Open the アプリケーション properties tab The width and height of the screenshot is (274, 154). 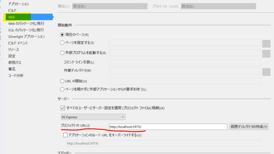tap(19, 4)
